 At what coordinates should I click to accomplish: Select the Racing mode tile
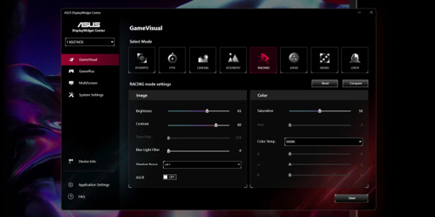264,60
